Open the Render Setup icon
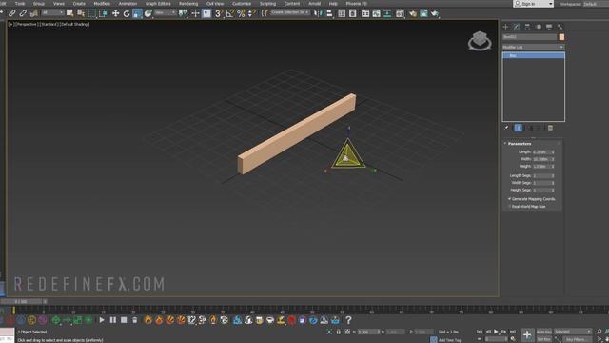 (x=412, y=13)
